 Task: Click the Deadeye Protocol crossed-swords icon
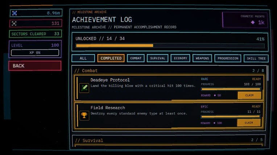point(84,88)
